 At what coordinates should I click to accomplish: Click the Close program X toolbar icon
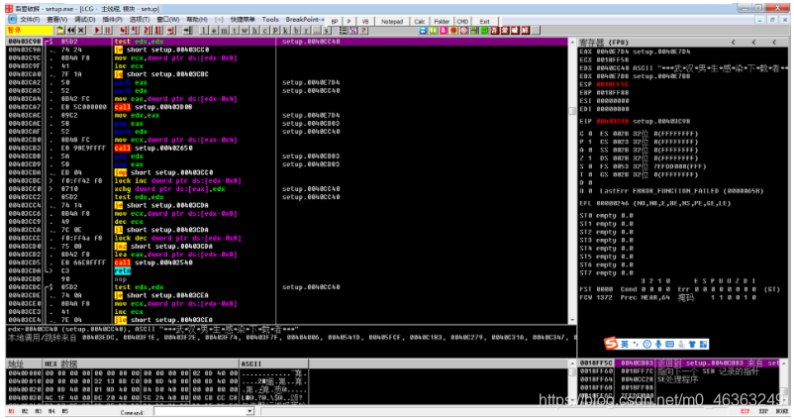(x=81, y=31)
